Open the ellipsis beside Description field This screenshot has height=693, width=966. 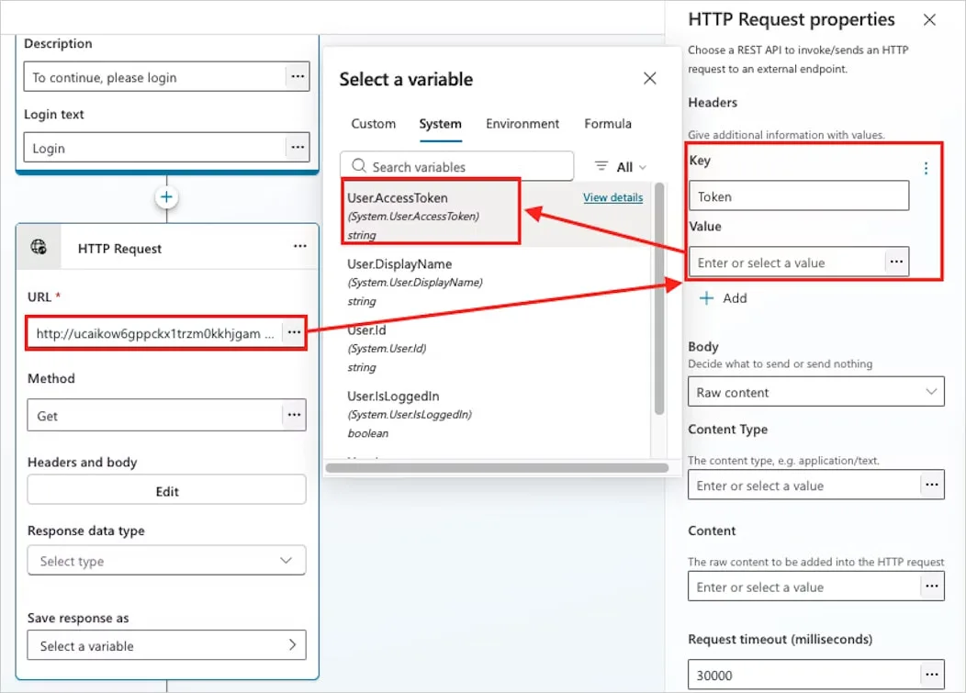297,77
